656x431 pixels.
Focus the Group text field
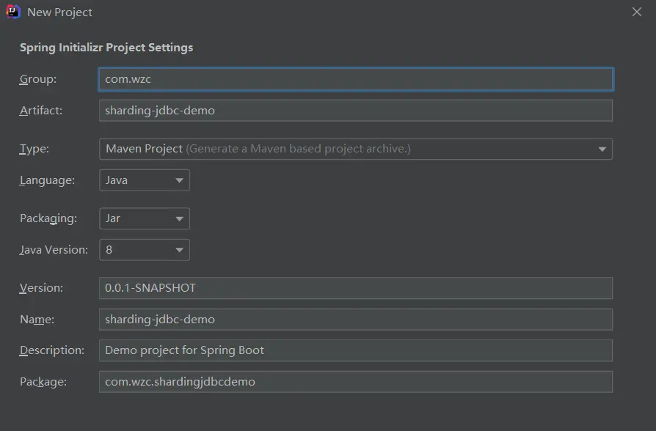point(355,79)
